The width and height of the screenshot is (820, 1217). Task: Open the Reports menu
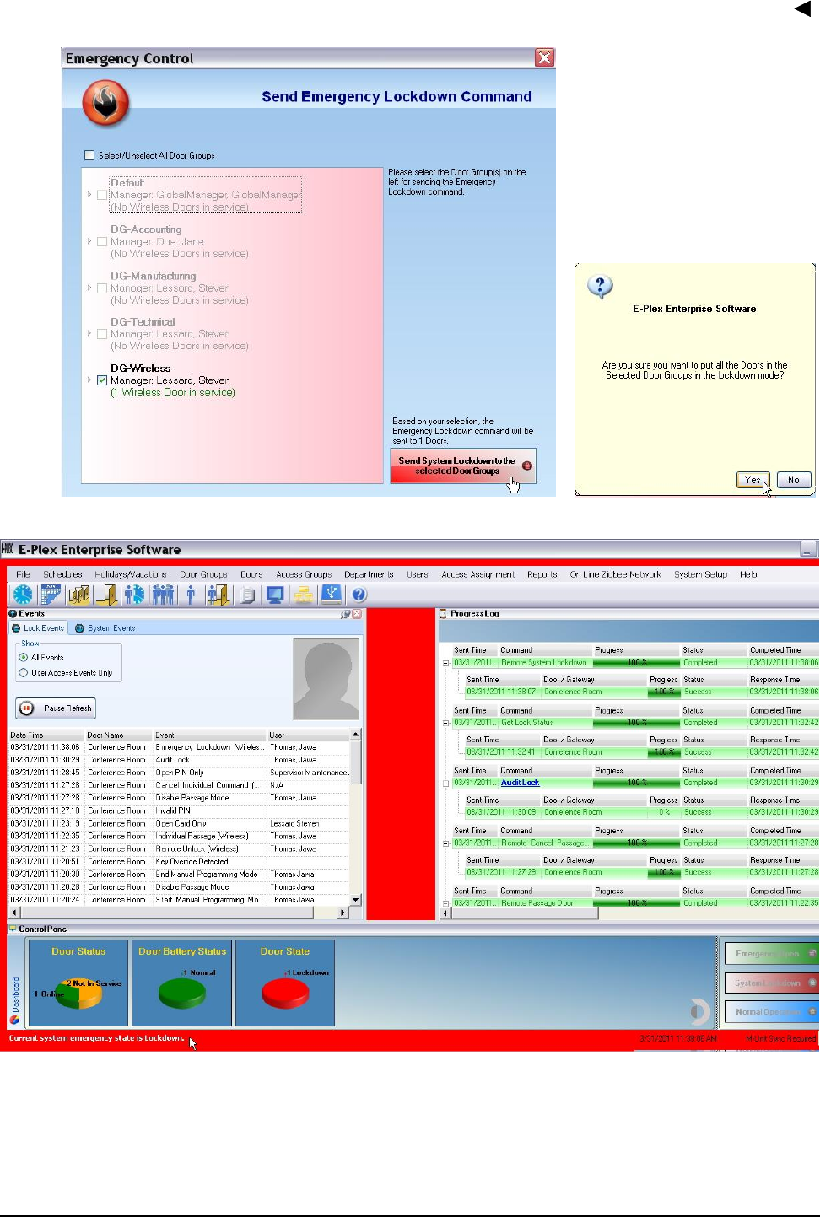542,574
